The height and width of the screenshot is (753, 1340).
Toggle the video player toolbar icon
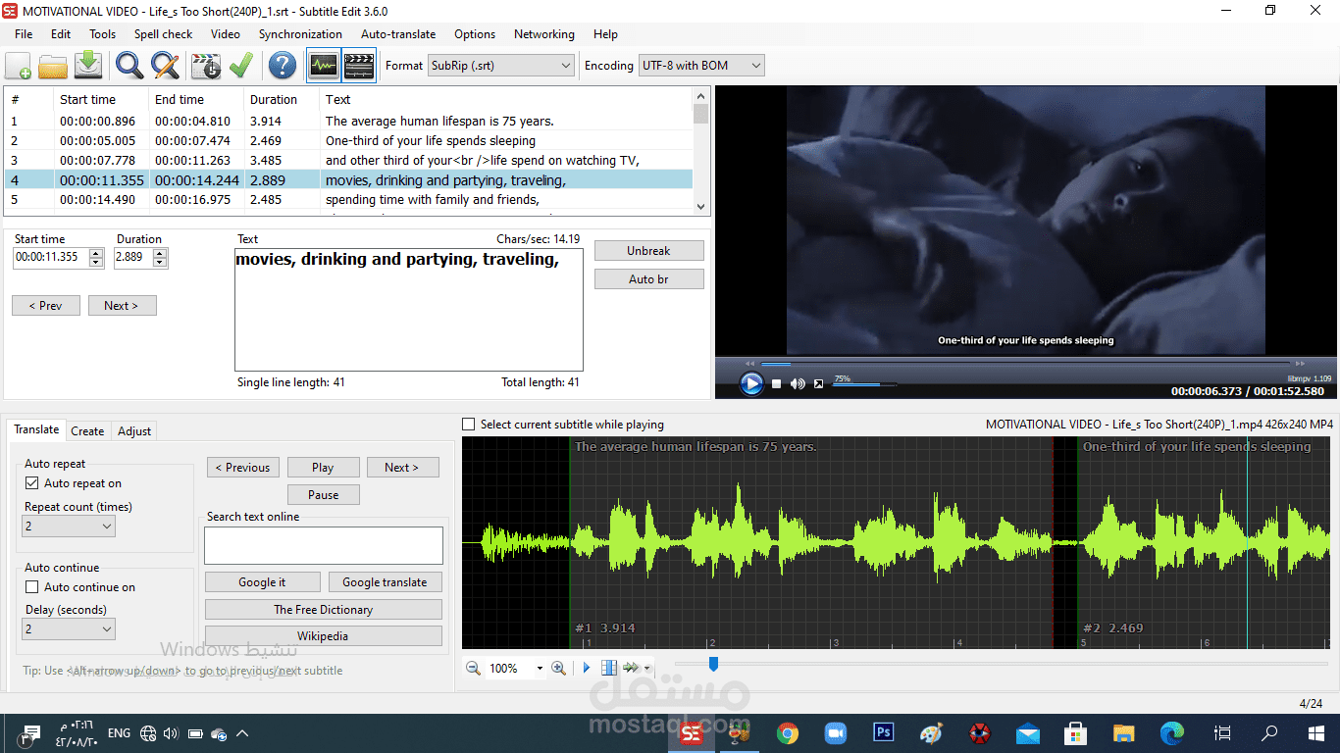(359, 66)
